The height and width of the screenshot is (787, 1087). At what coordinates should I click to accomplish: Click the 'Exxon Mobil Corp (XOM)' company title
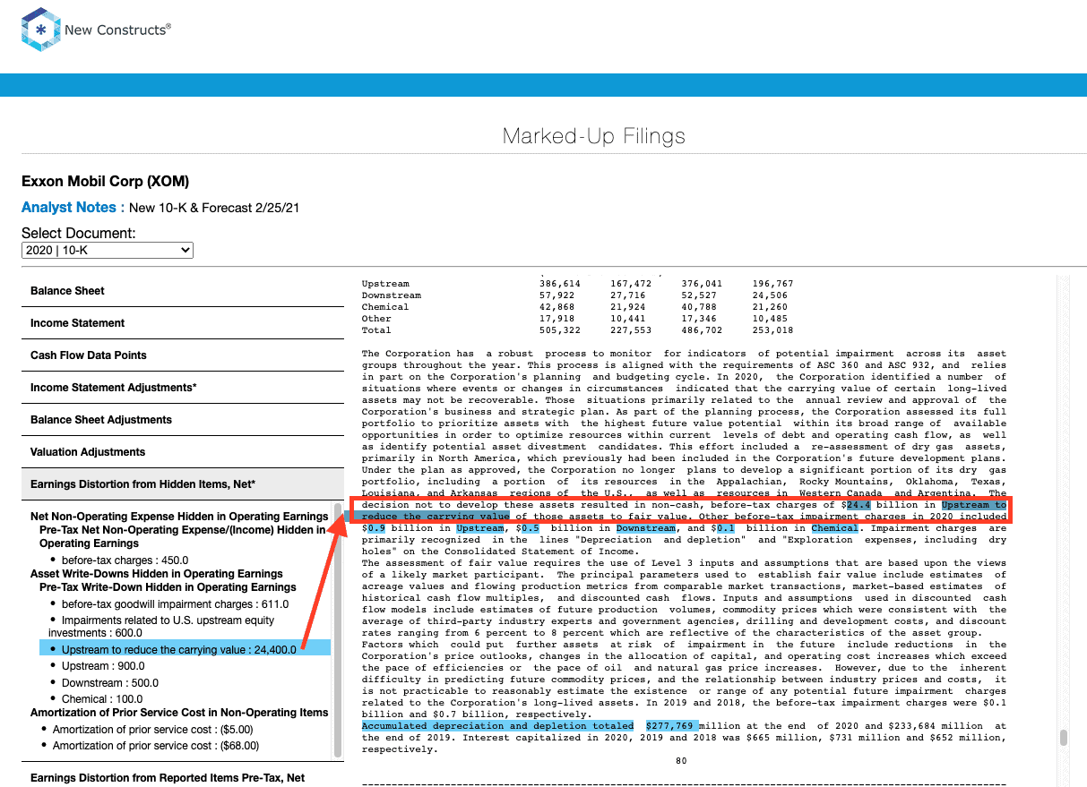[105, 182]
